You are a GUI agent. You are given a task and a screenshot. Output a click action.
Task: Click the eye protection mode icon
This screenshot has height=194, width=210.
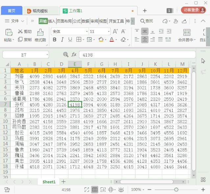coord(121,190)
